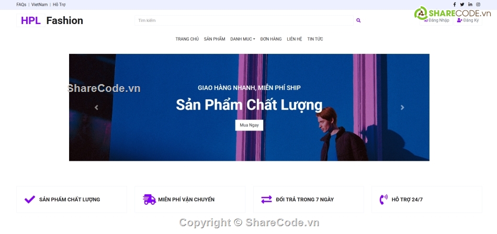Click the magnifier search icon
Viewport: 497px width, 234px height.
coord(358,20)
